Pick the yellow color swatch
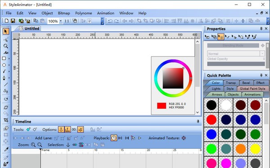Screen dimensions: 270x168 255,149
